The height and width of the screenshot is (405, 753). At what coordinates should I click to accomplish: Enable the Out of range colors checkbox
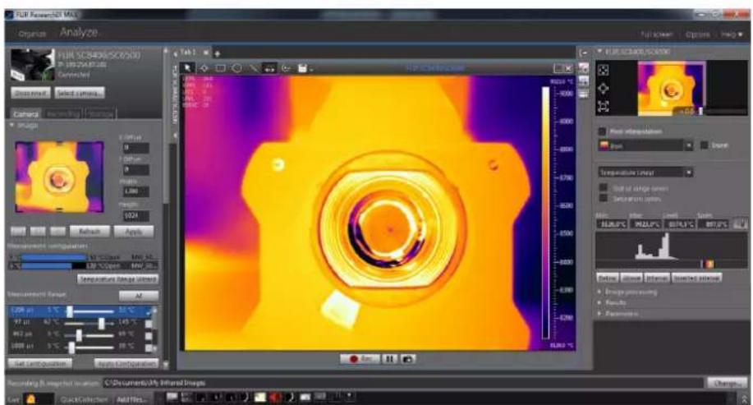(x=604, y=188)
